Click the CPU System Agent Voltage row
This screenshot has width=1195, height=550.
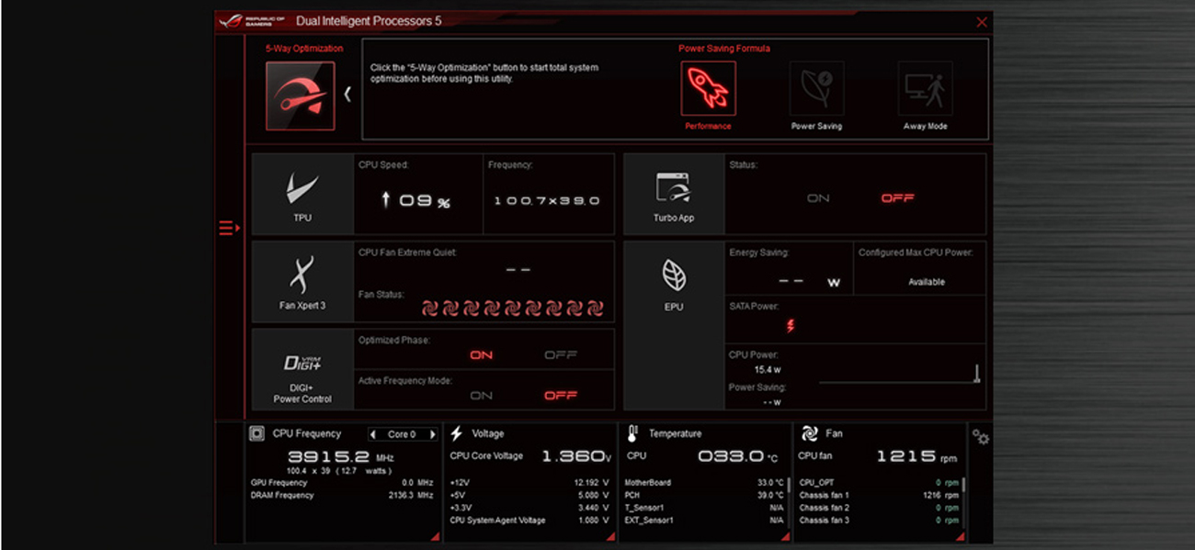click(x=529, y=521)
